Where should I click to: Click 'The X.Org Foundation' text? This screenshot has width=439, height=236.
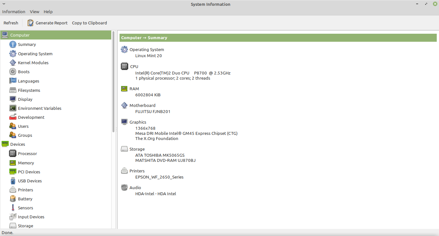(157, 138)
